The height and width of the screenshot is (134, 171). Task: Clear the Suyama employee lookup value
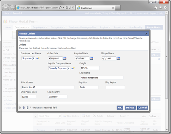click(33, 58)
